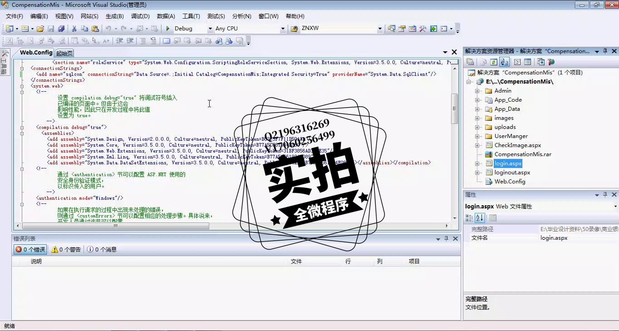The width and height of the screenshot is (619, 331).
Task: Select login.aspx in Solution Explorer
Action: coord(508,163)
